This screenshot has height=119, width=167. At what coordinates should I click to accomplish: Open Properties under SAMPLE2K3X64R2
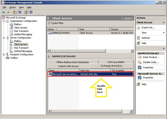pos(148,67)
